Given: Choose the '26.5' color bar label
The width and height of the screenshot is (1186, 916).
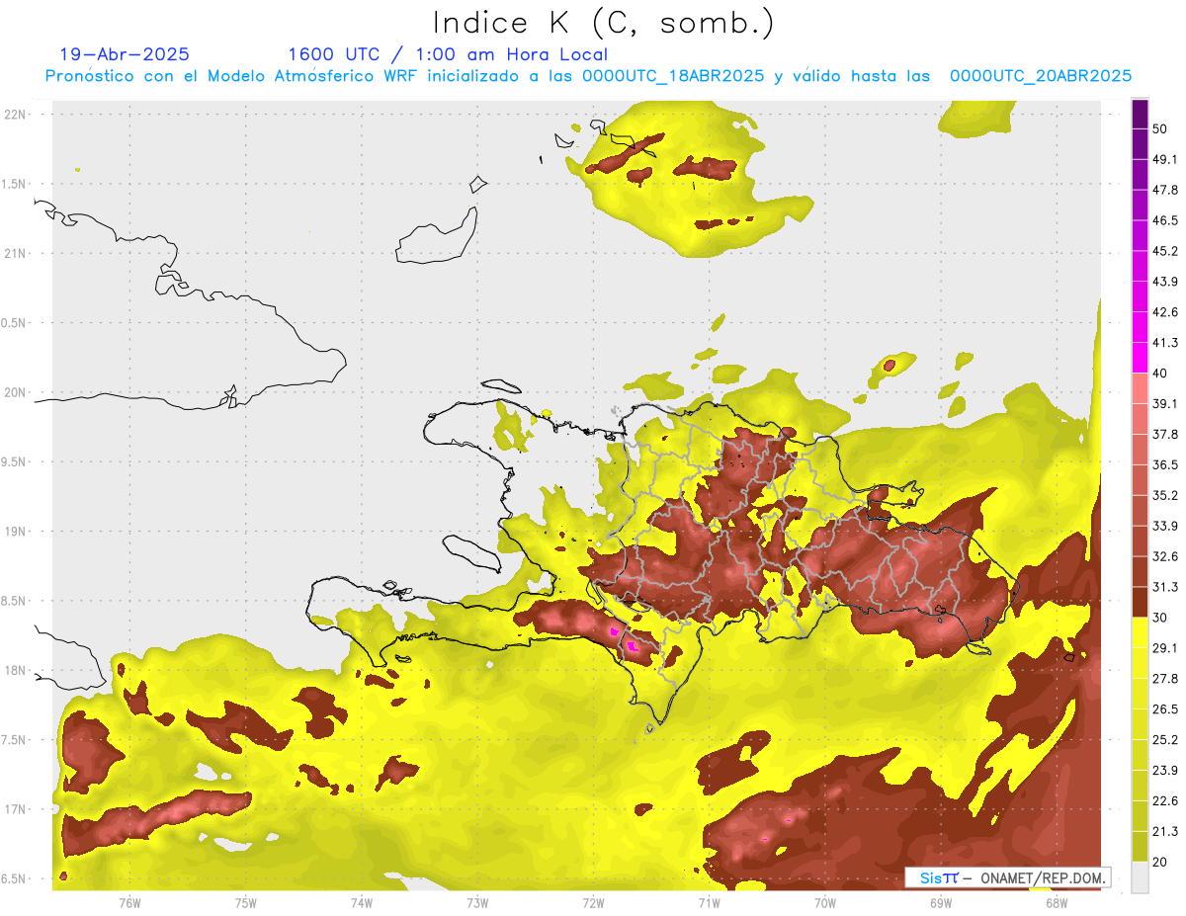Looking at the screenshot, I should tap(1166, 709).
